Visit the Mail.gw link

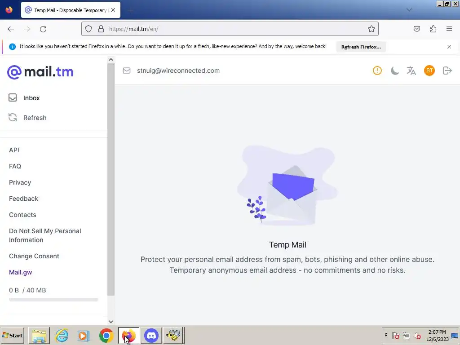[x=21, y=272]
